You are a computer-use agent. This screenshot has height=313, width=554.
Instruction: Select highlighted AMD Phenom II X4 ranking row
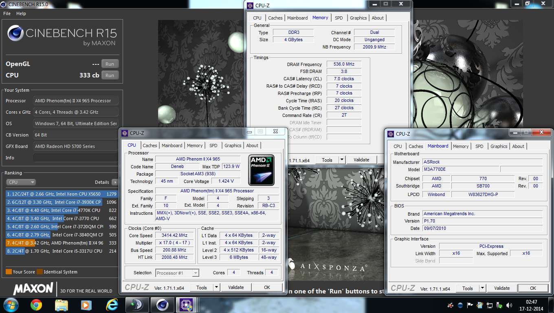tap(62, 243)
